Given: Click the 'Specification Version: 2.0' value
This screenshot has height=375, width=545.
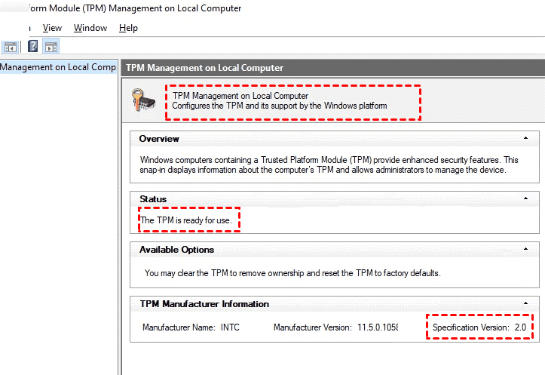Looking at the screenshot, I should (x=479, y=327).
